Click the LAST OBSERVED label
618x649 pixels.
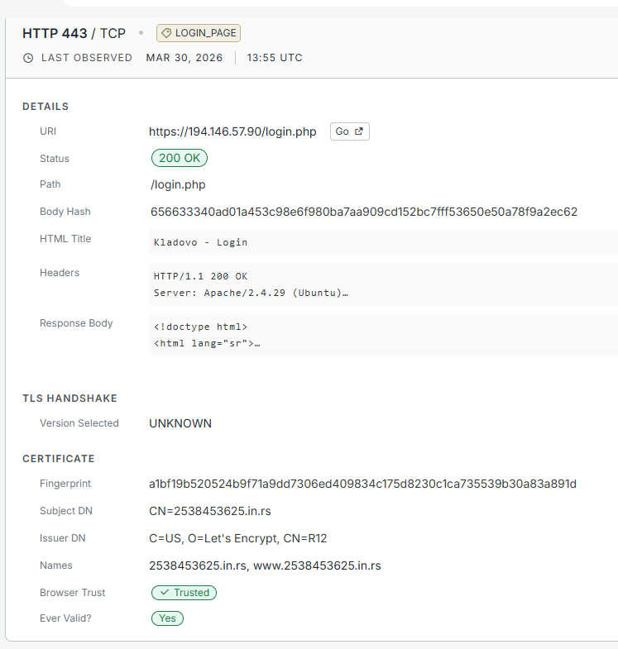(x=87, y=58)
